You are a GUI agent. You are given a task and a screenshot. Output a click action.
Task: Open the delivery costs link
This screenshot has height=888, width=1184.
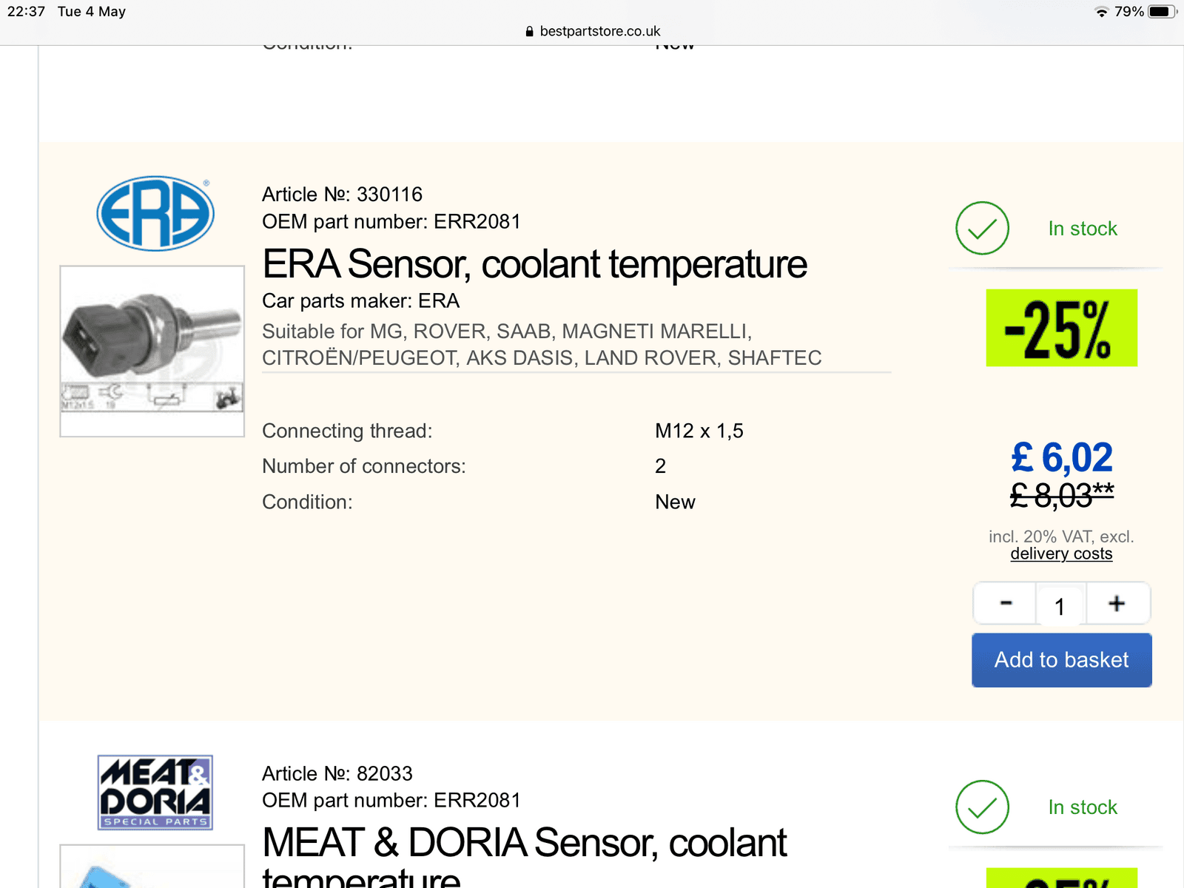point(1061,554)
